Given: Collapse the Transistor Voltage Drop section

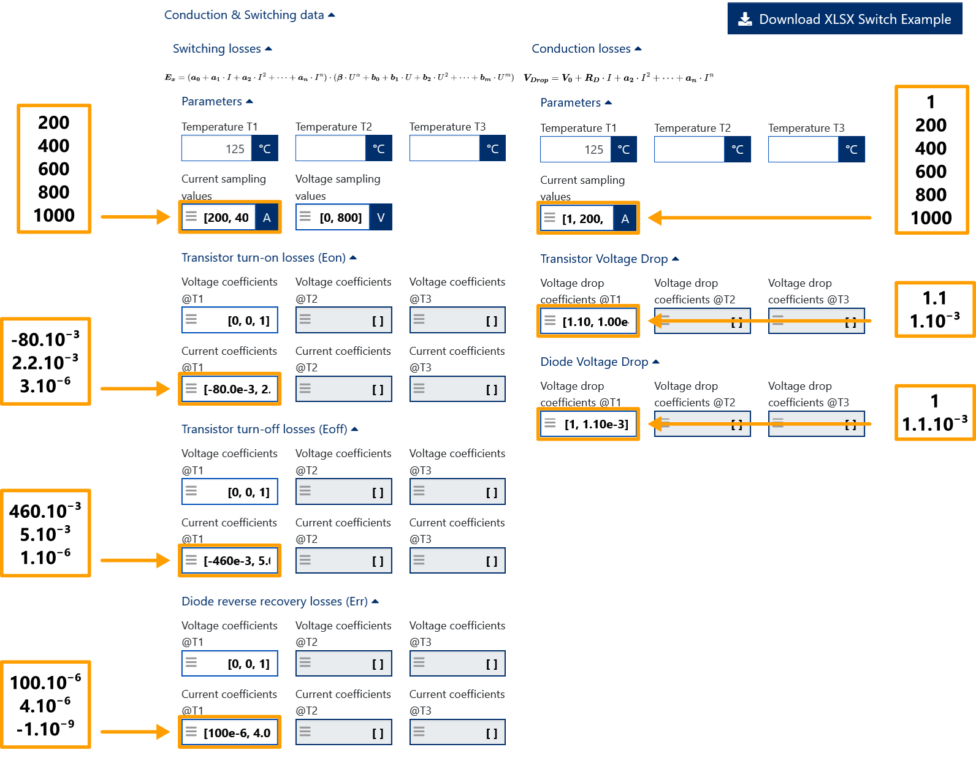Looking at the screenshot, I should (x=676, y=259).
